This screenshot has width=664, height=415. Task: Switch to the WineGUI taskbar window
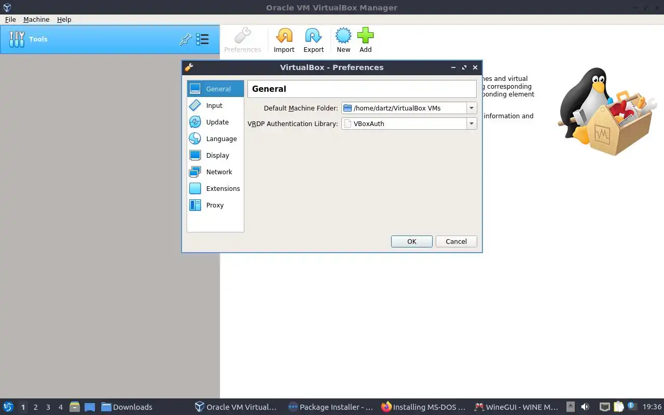point(517,407)
